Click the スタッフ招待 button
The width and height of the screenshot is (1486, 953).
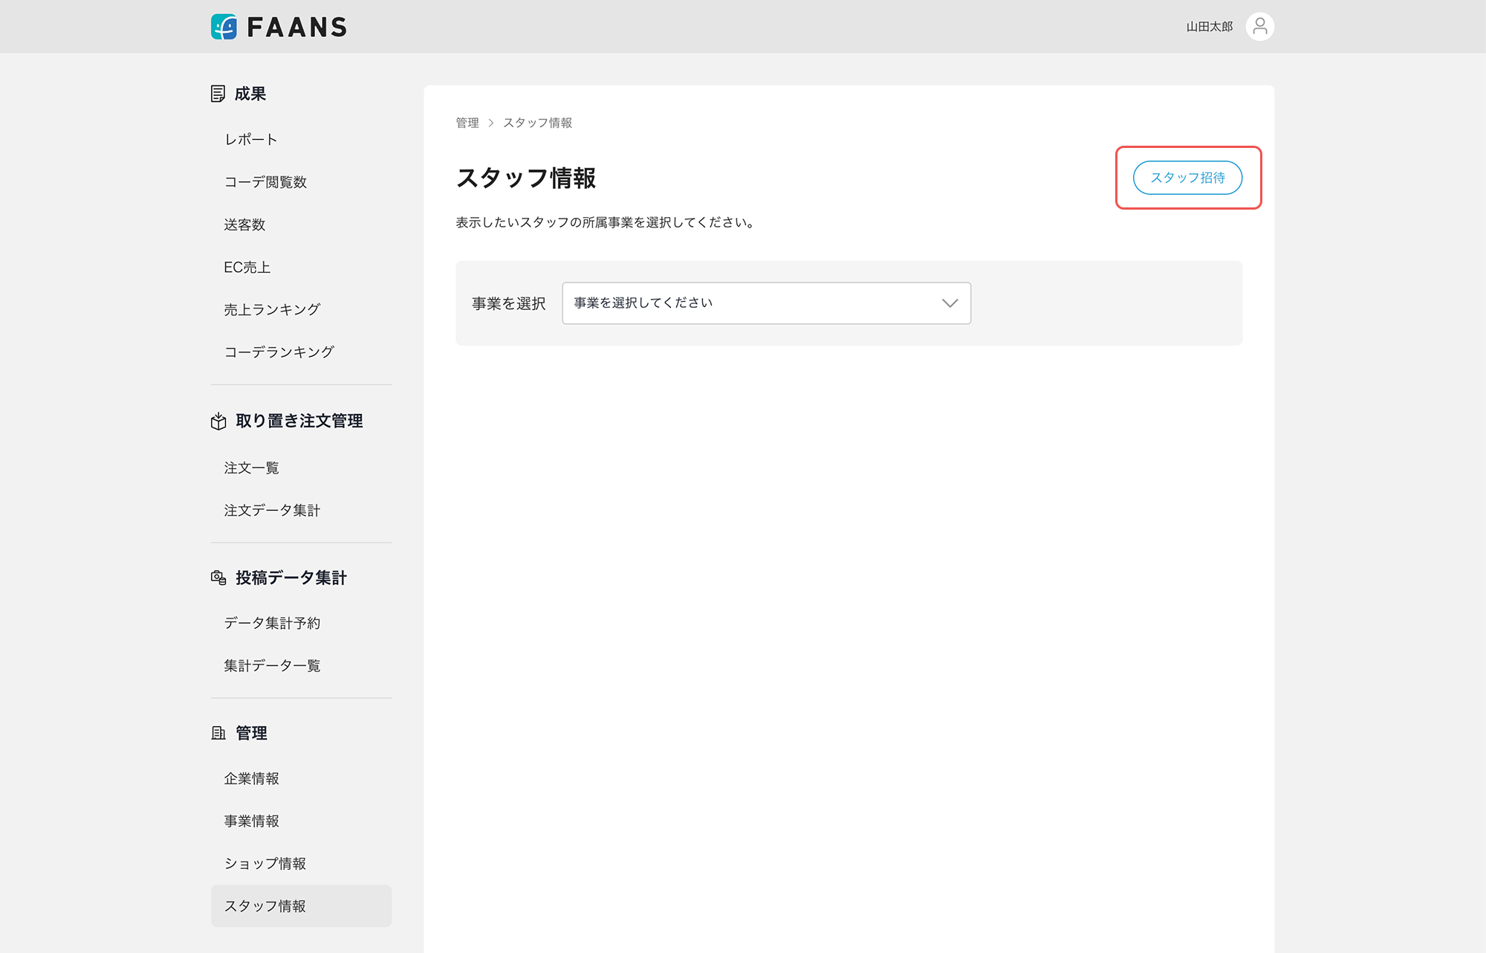pos(1187,178)
